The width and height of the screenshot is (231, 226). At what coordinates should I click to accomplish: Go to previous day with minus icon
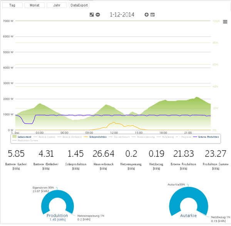pos(98,15)
